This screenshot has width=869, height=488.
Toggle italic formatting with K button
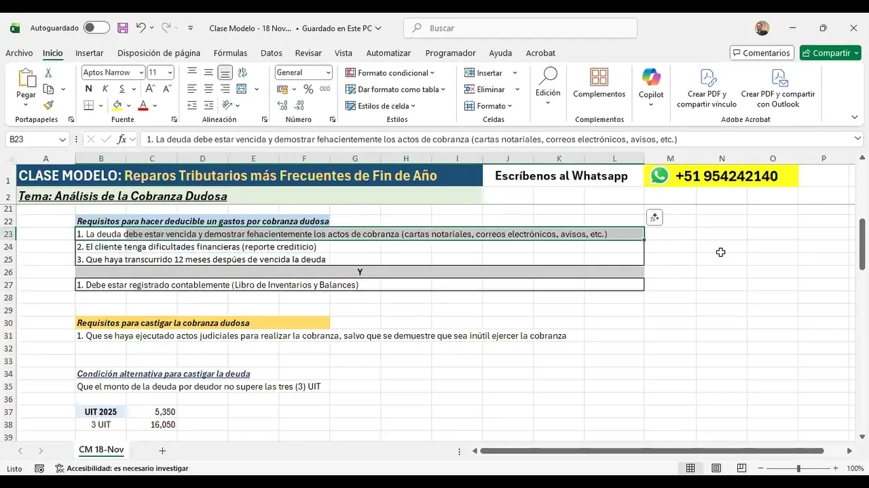click(105, 89)
